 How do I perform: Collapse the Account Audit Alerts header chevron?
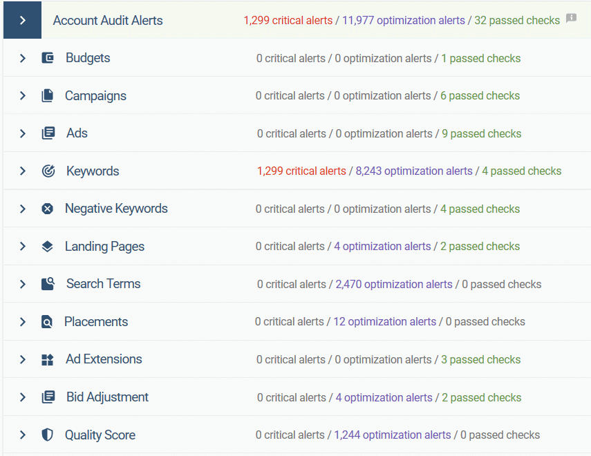pos(22,20)
